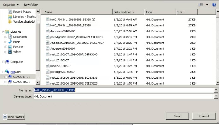Collapse the Libraries tree node
This screenshot has width=219, height=125.
click(3, 32)
